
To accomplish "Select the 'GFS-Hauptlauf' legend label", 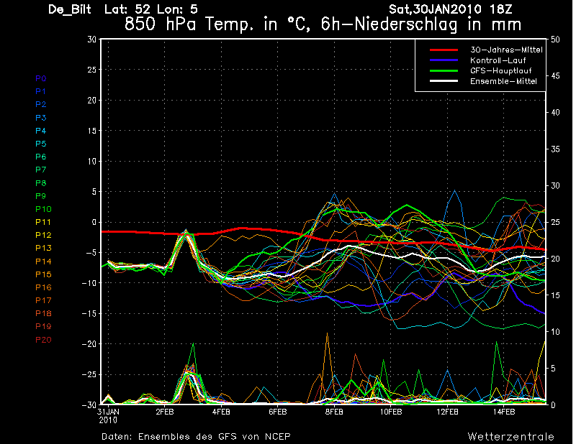I will 500,70.
